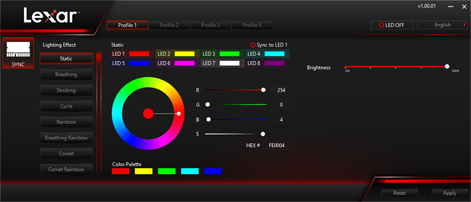
Task: Switch to Profile 4 tab
Action: (x=252, y=25)
